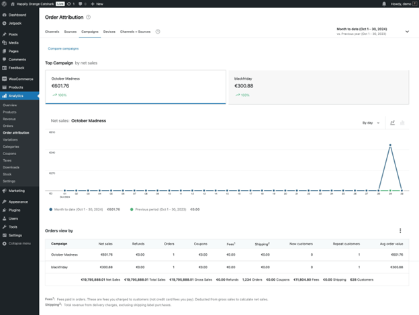Select the blackfriday campaign card
Image resolution: width=419 pixels, height=315 pixels.
pyautogui.click(x=318, y=87)
